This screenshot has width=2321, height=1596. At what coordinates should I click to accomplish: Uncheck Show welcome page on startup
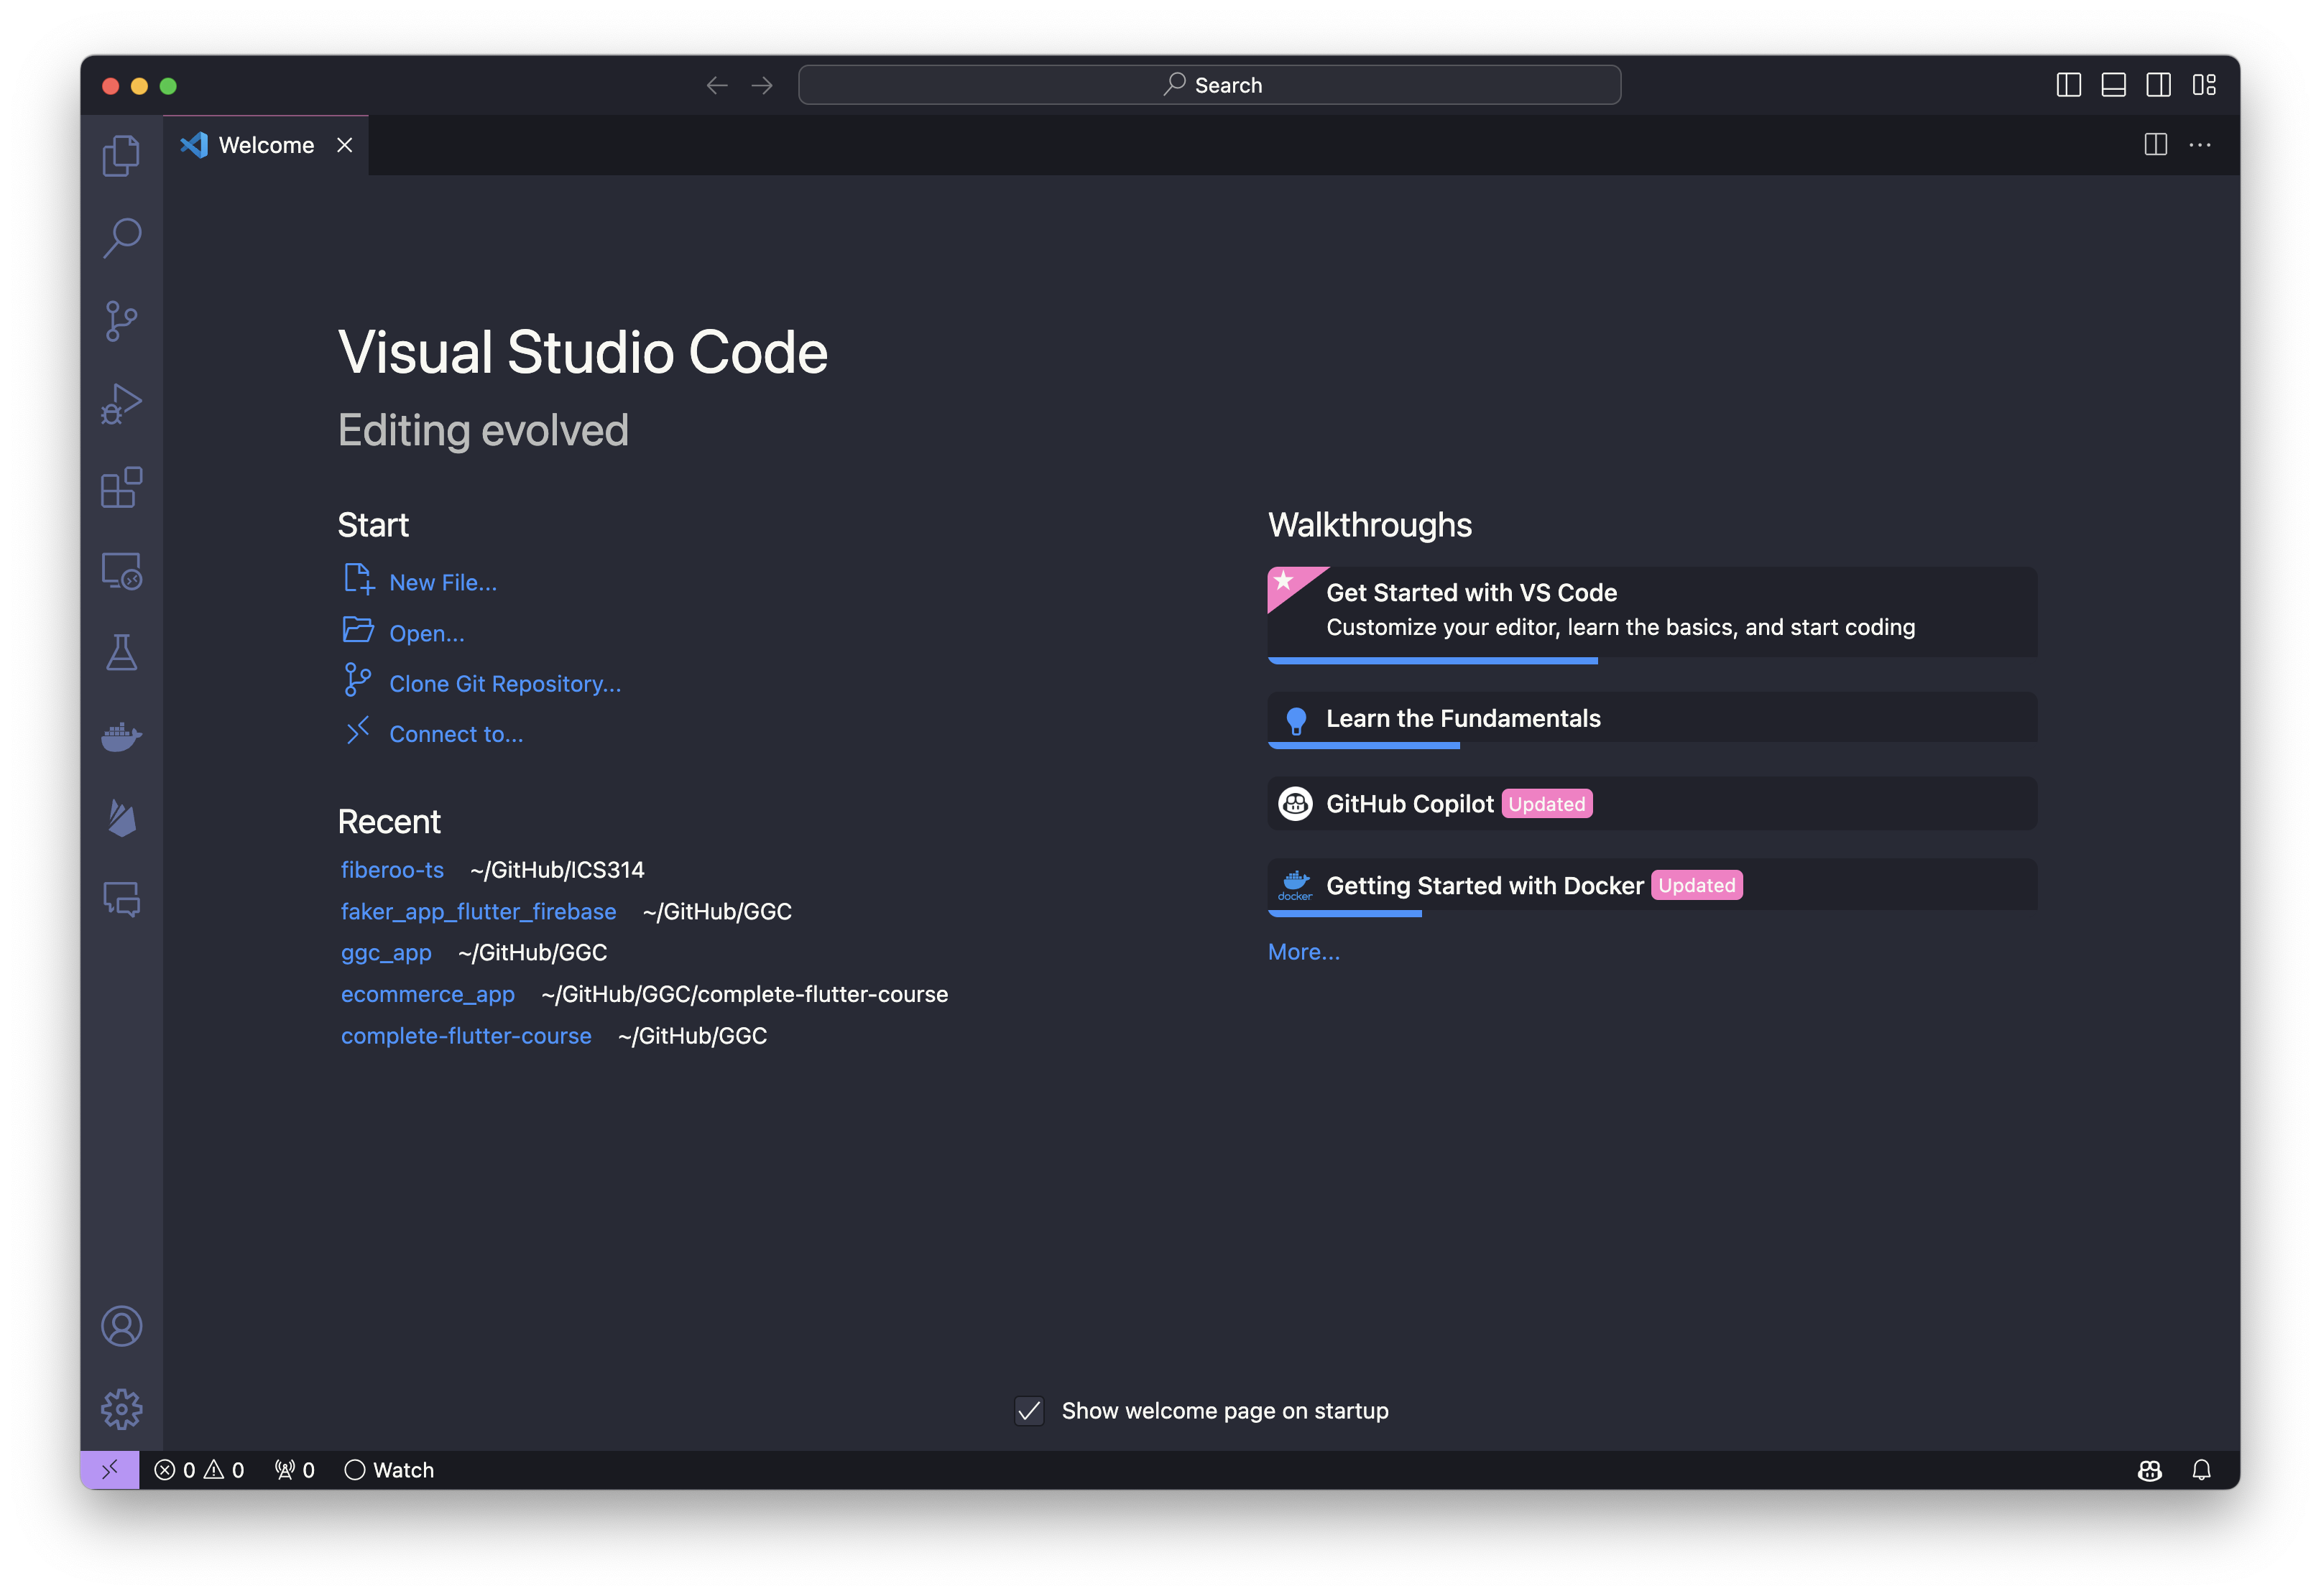click(1028, 1410)
